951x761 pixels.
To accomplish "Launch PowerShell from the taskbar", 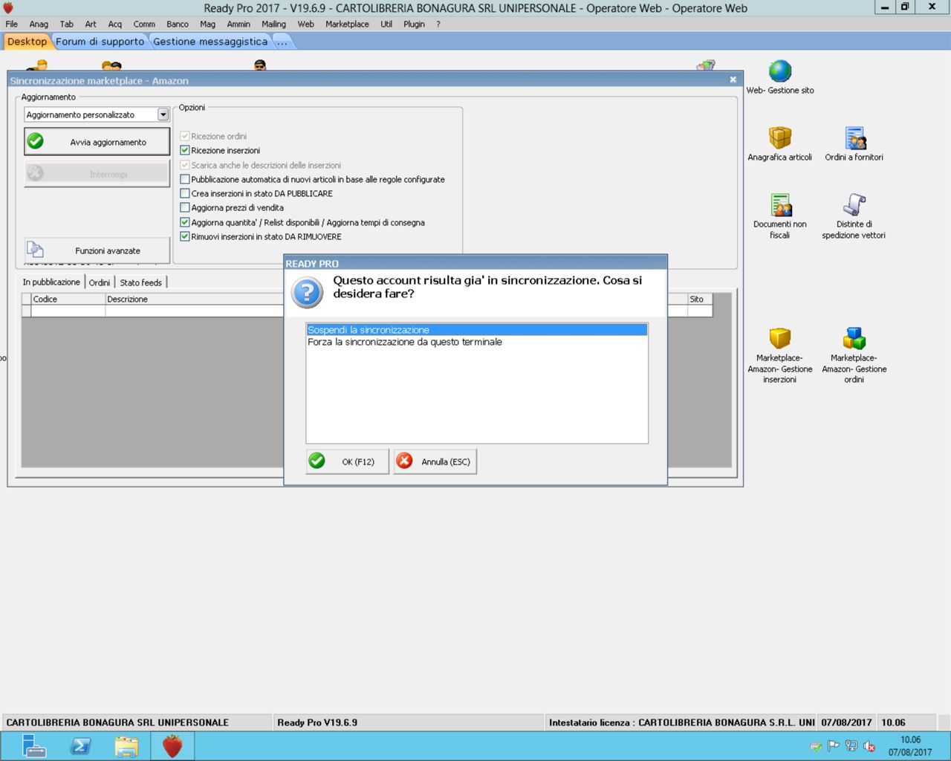I will [x=80, y=745].
